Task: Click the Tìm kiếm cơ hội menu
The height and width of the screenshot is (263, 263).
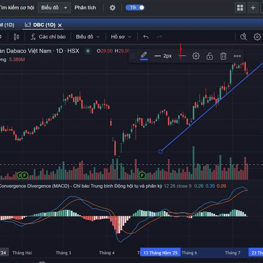Action: point(17,7)
